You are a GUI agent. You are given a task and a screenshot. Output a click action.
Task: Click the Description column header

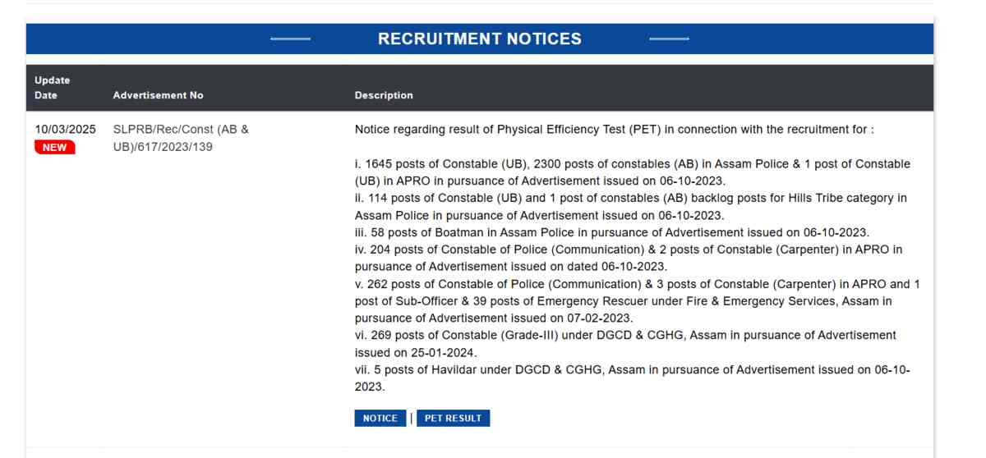pyautogui.click(x=384, y=96)
